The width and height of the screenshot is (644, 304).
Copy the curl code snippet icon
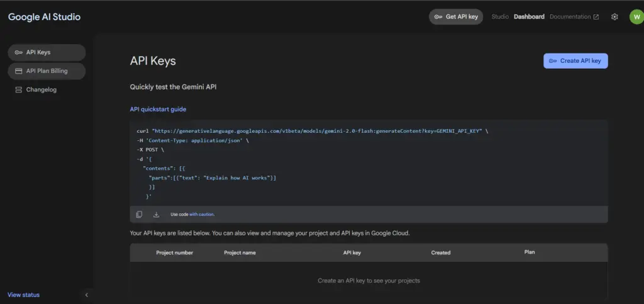pyautogui.click(x=139, y=215)
